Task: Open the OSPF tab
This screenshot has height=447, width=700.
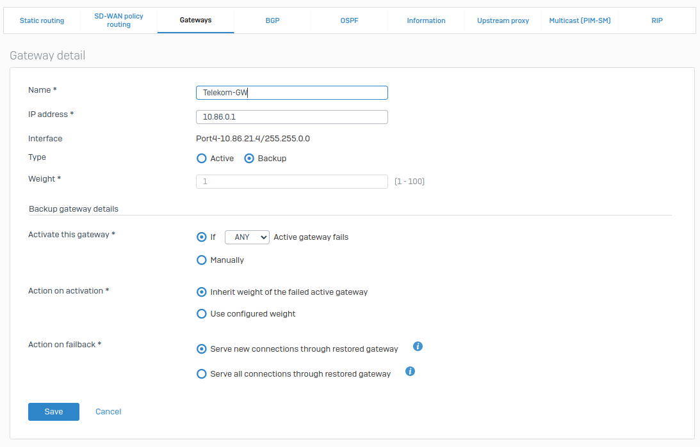Action: 349,20
